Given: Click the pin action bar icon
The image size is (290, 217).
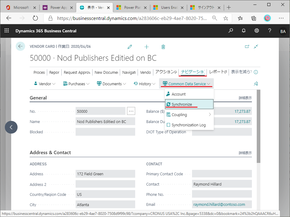Looking at the screenshot, I should point(256,84).
